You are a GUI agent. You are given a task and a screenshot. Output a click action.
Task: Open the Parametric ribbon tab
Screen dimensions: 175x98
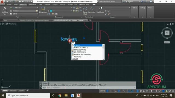(33, 4)
